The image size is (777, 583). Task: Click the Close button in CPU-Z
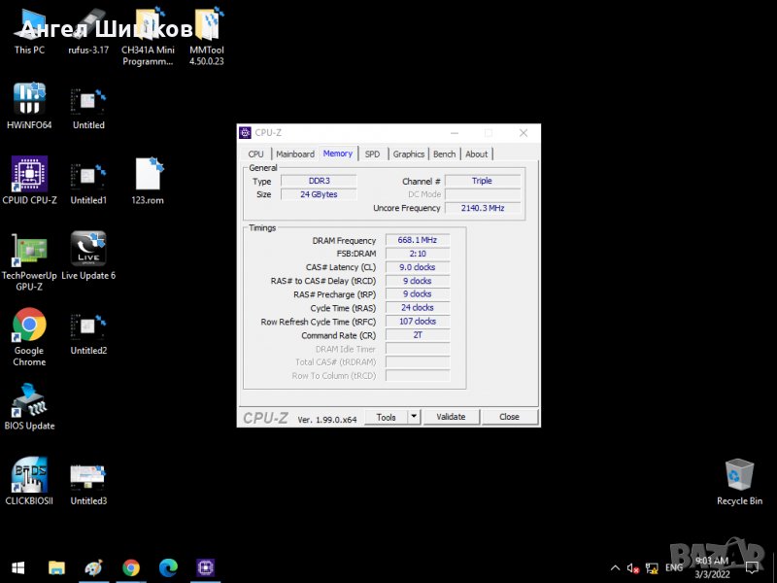tap(509, 417)
